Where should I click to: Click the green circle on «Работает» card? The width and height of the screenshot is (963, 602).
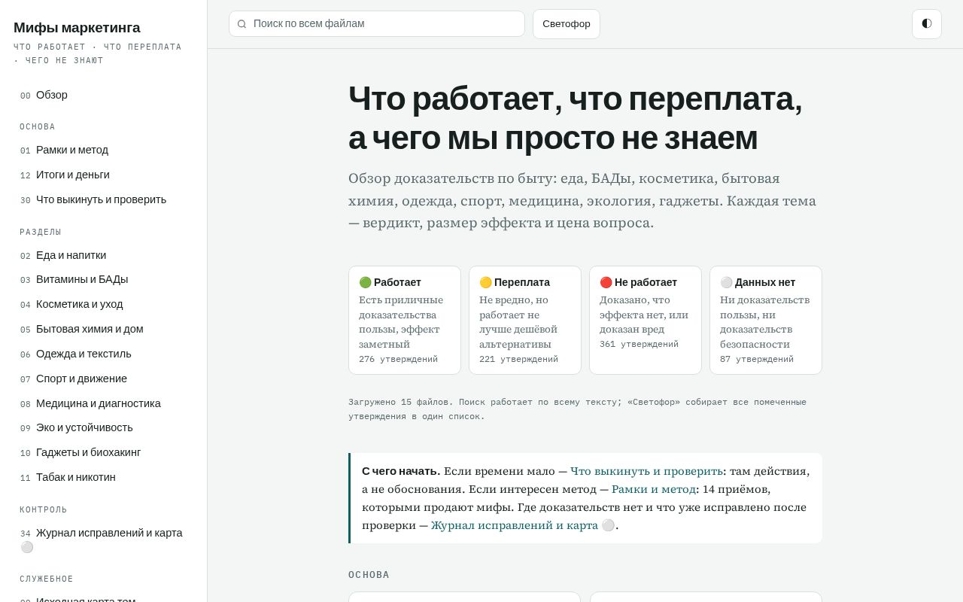365,282
